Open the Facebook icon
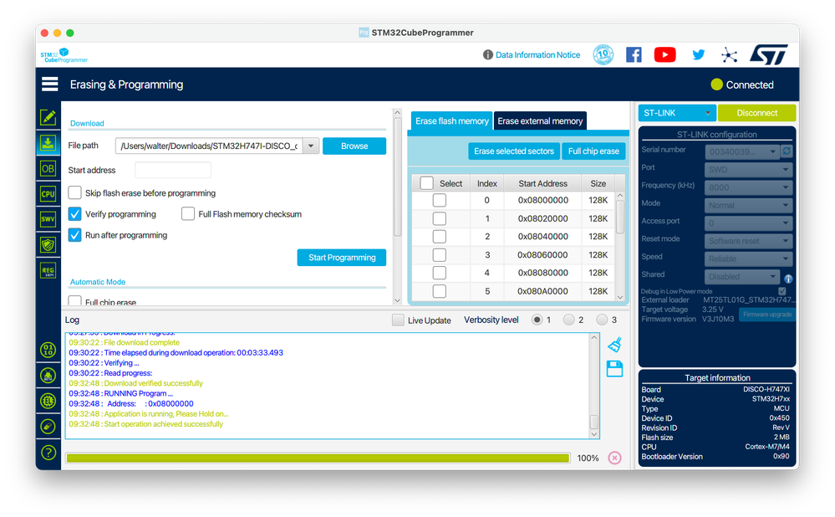Viewport: 835px width, 517px height. (x=634, y=54)
